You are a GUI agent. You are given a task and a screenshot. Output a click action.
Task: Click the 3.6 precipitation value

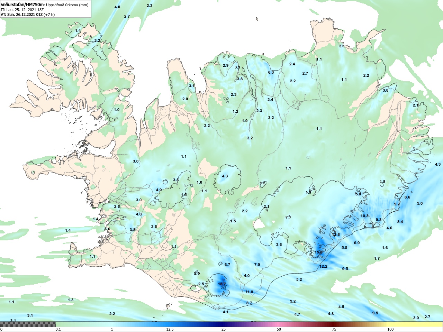click(x=279, y=245)
